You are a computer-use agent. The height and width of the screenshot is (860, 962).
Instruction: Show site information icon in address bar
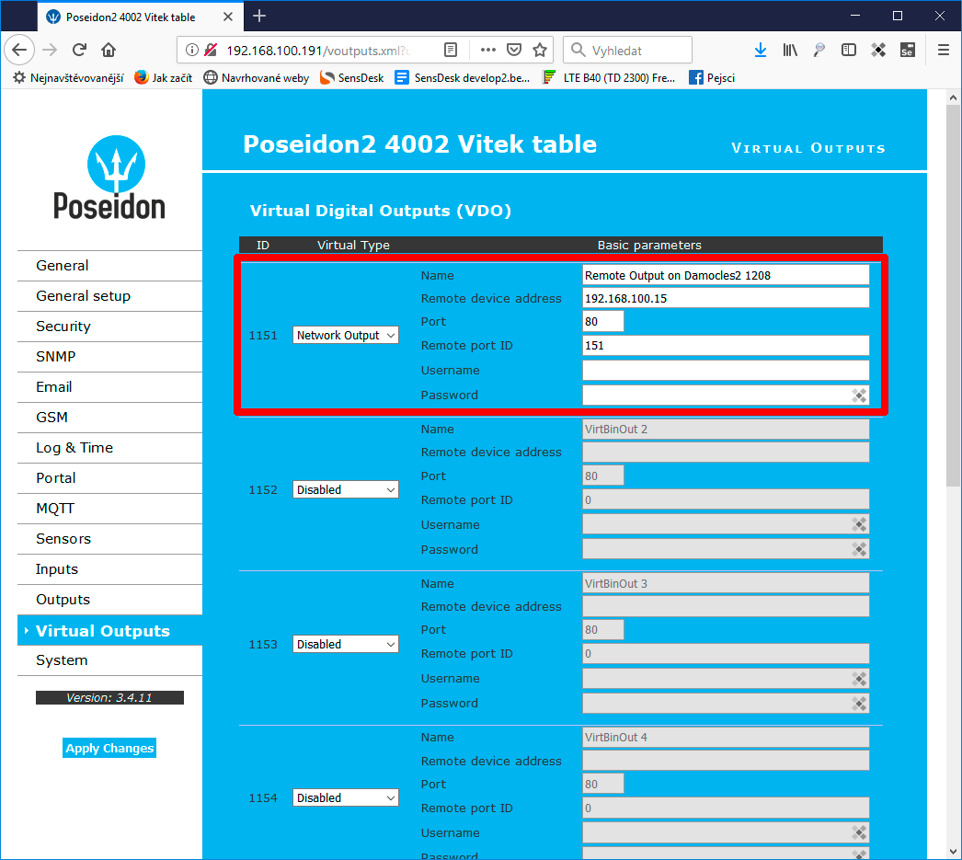point(192,50)
